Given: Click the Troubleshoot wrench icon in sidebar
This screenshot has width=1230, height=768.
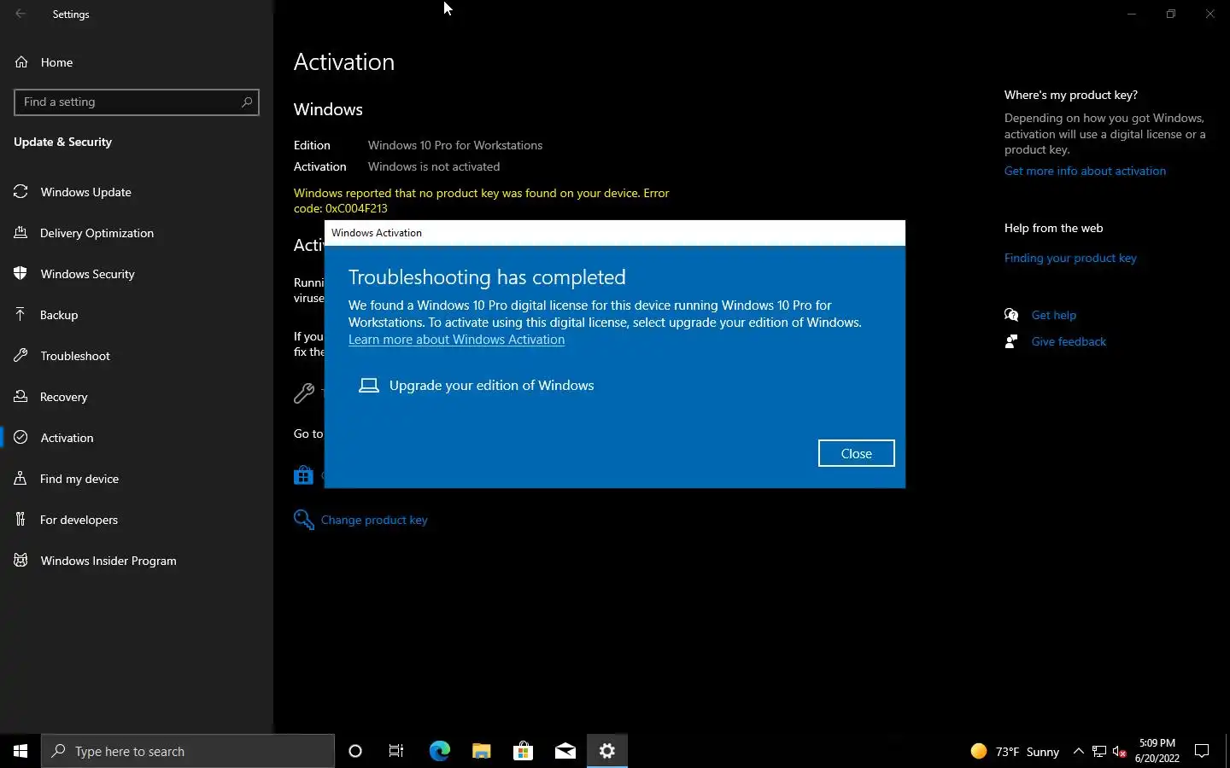Looking at the screenshot, I should (x=21, y=356).
